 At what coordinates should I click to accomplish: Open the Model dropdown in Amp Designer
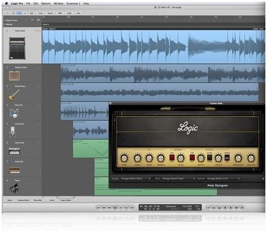[x=135, y=178]
